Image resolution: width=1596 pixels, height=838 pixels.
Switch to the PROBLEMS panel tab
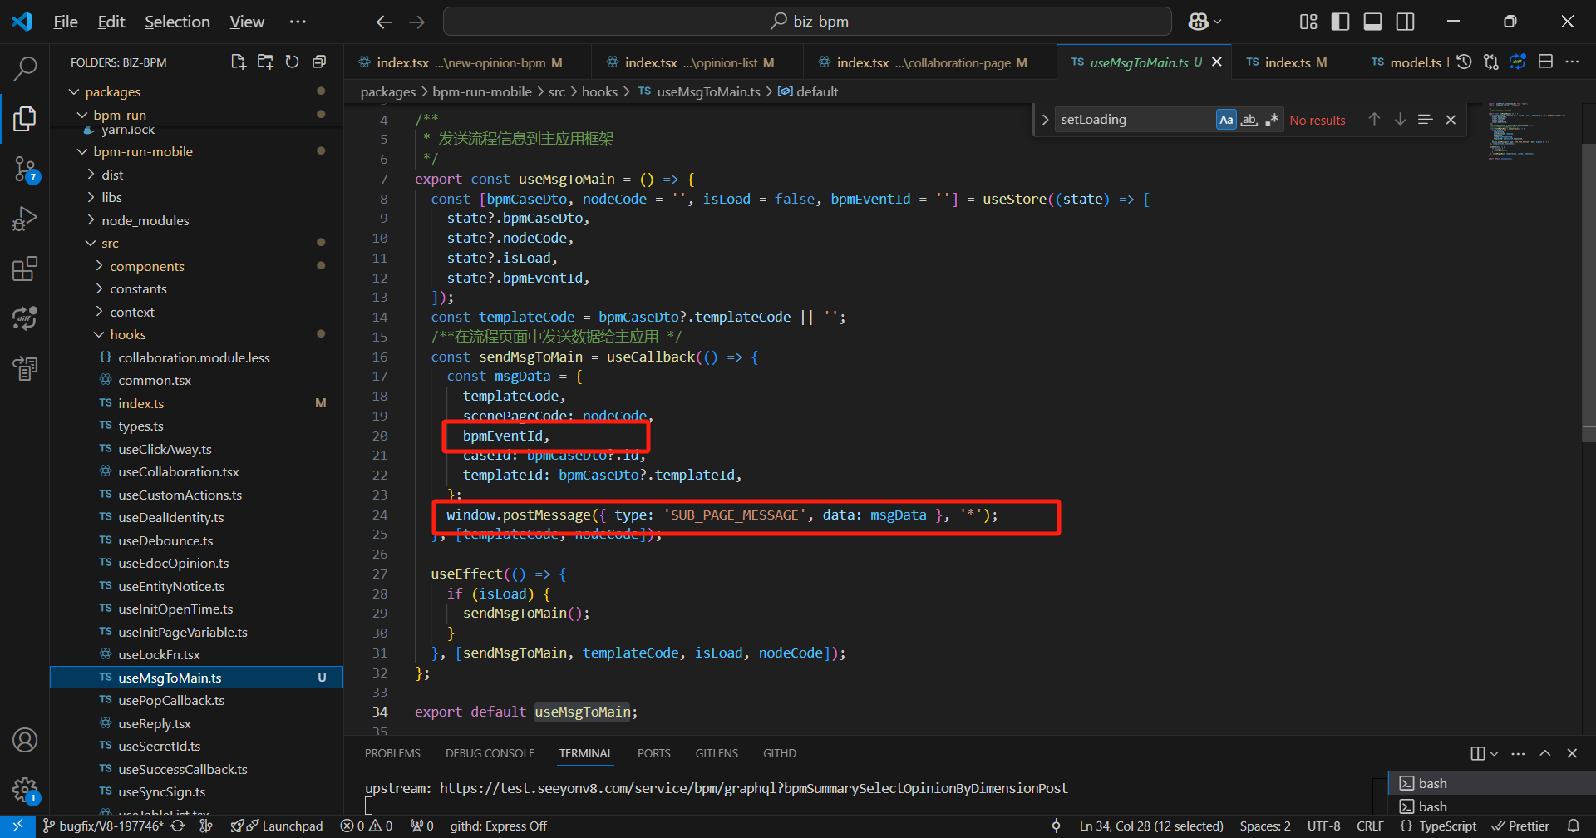point(392,753)
